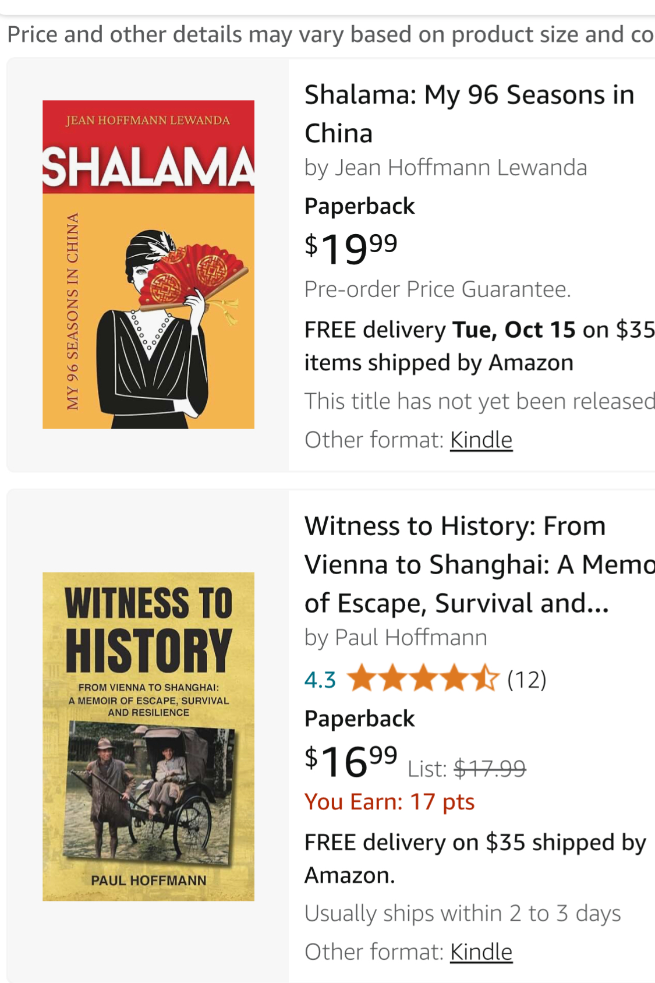This screenshot has height=983, width=655.
Task: Tap the 4.3 rating number
Action: 320,680
